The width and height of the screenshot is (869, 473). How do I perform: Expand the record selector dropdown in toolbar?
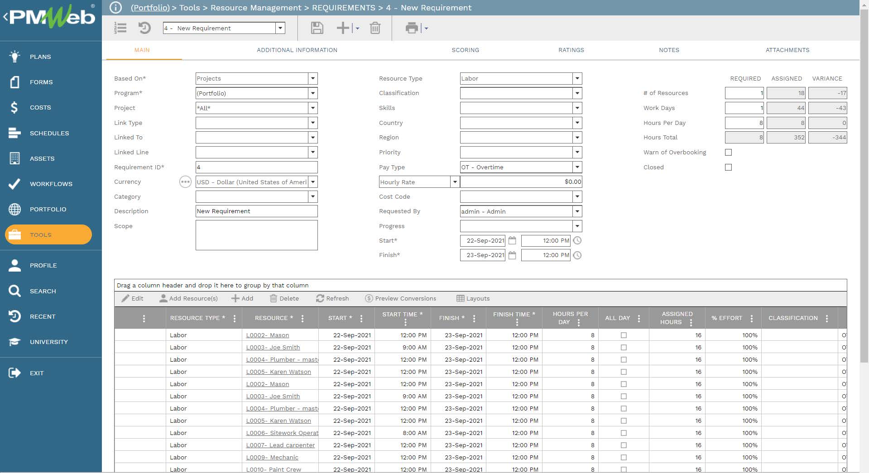pyautogui.click(x=280, y=28)
